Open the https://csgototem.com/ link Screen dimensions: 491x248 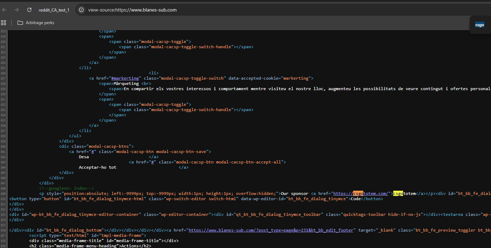tap(361, 194)
